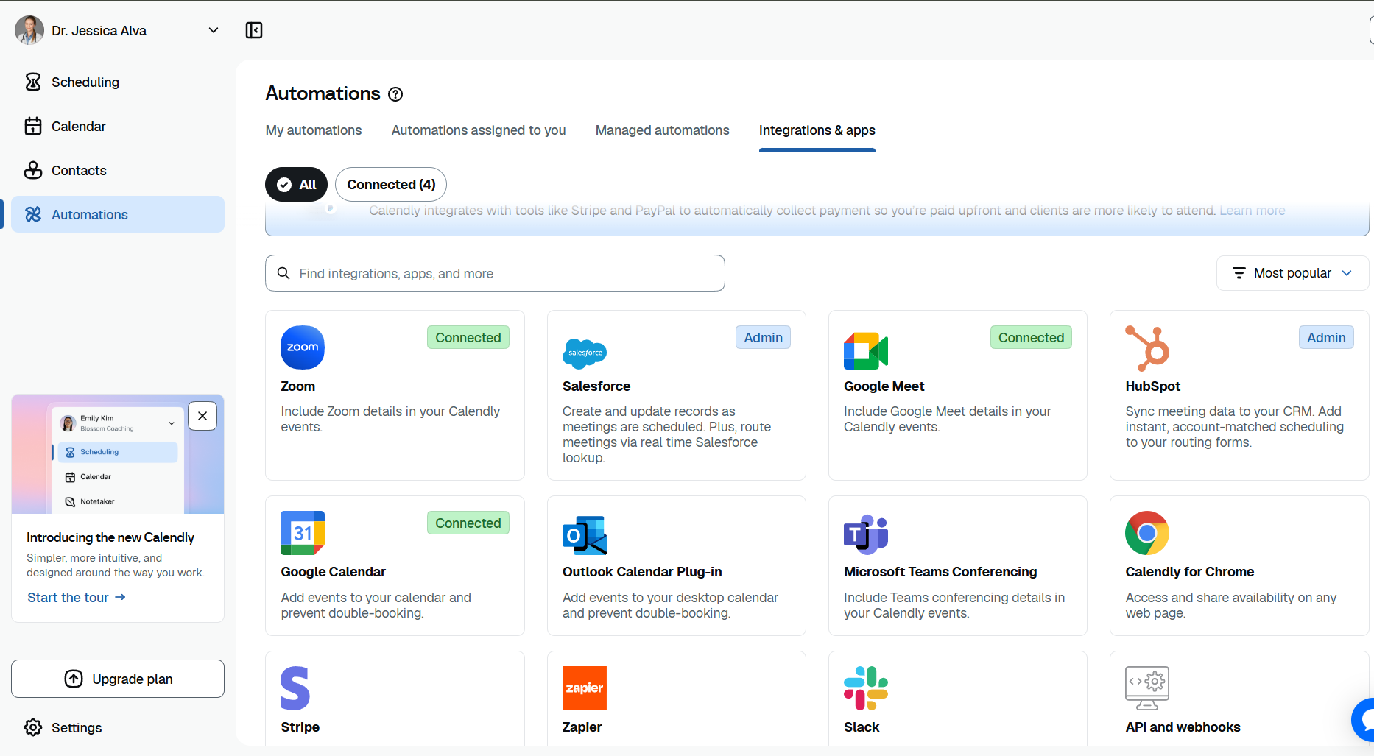Click the Zoom Connected badge
1374x756 pixels.
click(468, 337)
